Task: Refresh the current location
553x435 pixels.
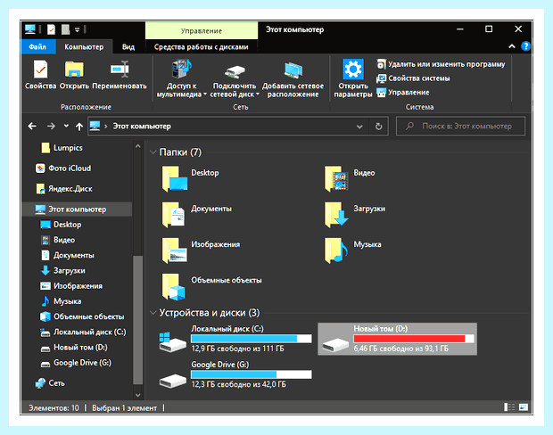Action: point(378,127)
